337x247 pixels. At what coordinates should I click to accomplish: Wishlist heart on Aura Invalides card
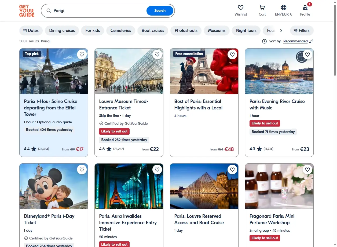coord(157,169)
